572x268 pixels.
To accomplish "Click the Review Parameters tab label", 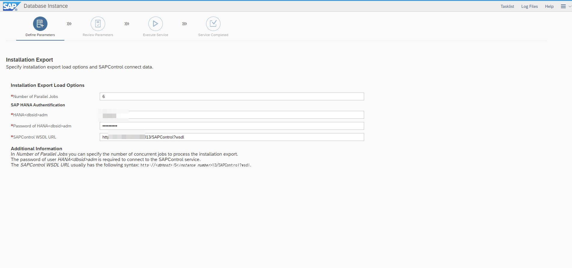I will pos(98,35).
